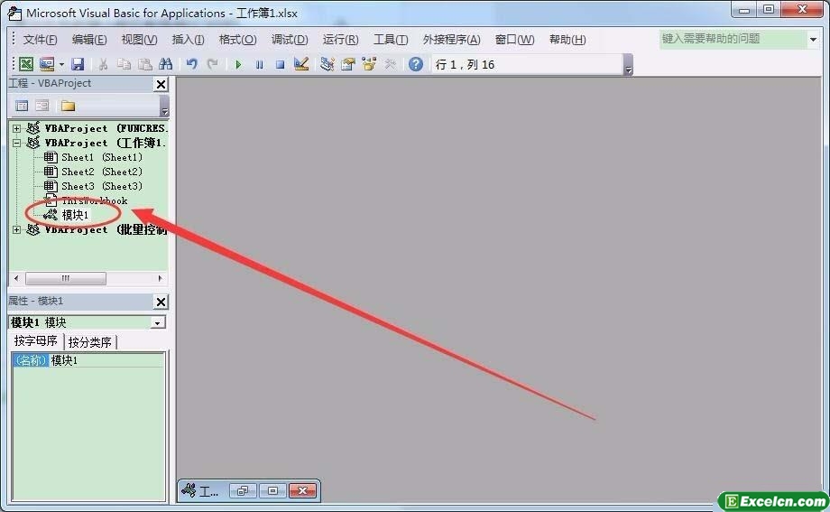Screen dimensions: 830x512
Task: Switch to 按分类序 tab
Action: pos(90,342)
